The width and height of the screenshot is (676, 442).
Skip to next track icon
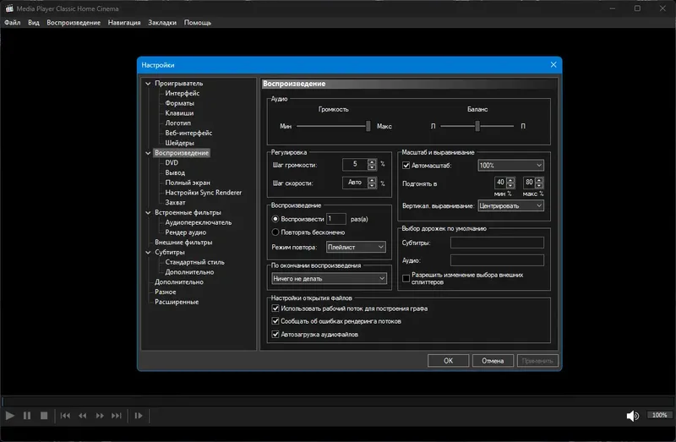[117, 416]
